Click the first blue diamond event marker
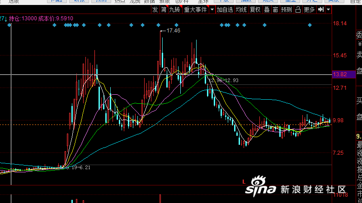 [9, 25]
